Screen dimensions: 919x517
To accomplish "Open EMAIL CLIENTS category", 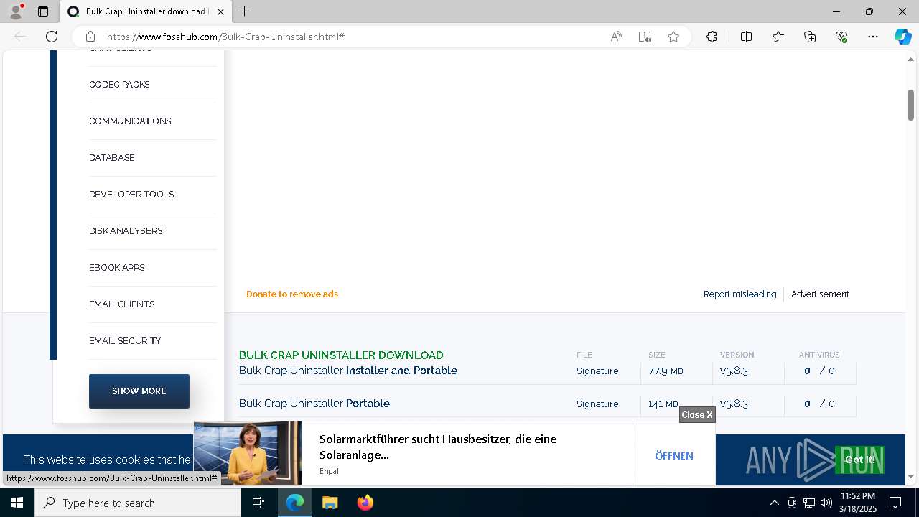I will pos(121,304).
